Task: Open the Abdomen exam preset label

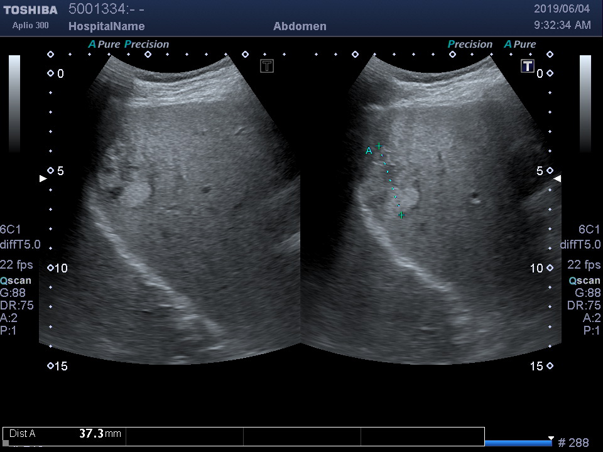Action: 300,26
